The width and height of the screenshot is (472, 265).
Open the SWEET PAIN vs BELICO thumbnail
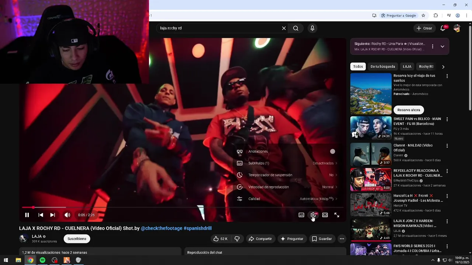click(371, 128)
